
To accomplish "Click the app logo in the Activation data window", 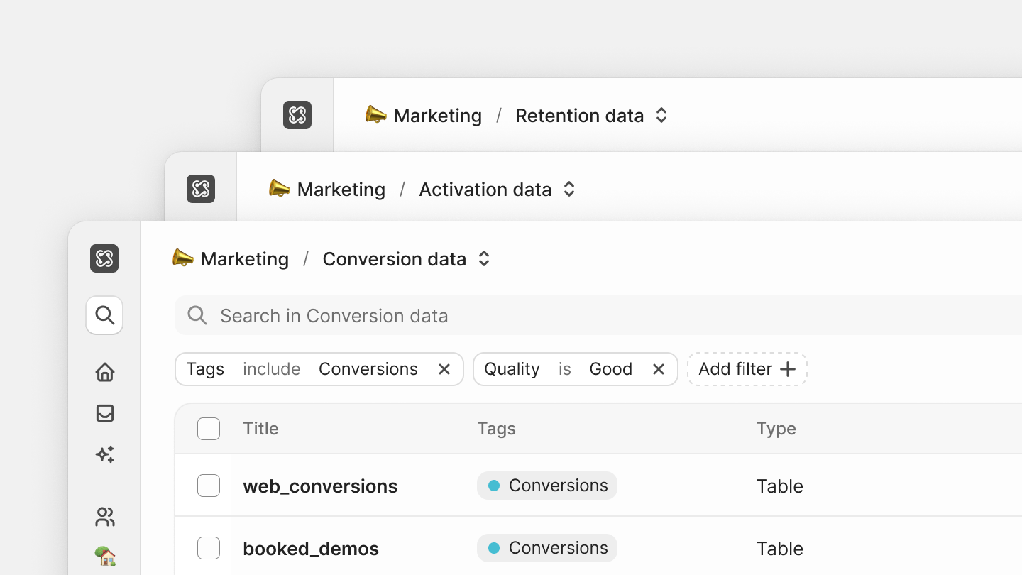I will [x=201, y=189].
